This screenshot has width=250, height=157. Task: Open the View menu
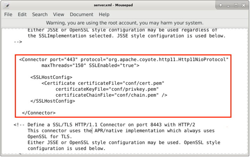pos(59,15)
